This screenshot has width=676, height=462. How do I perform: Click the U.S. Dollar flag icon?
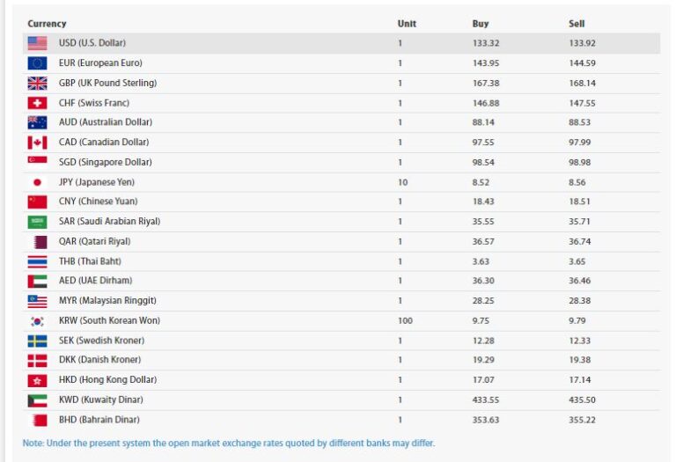pos(37,43)
